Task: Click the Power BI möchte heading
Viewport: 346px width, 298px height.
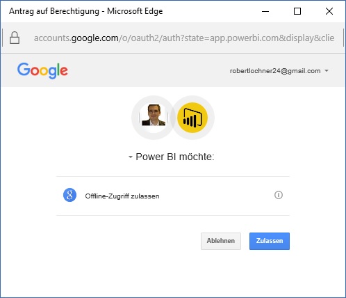Action: pos(175,157)
